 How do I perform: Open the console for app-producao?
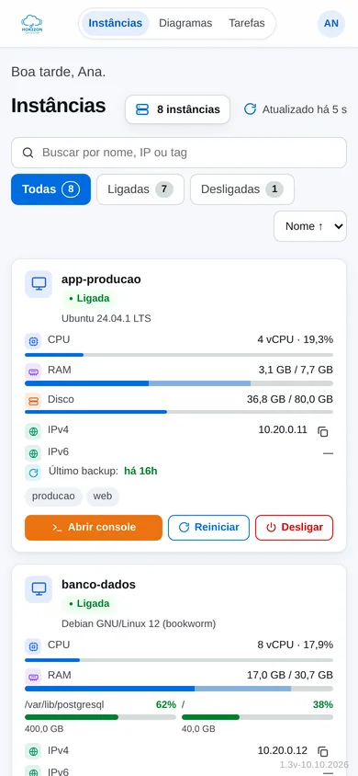(94, 528)
